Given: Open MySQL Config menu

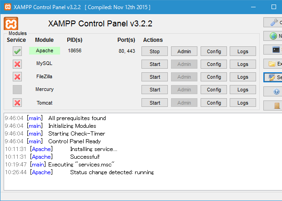Looking at the screenshot, I should [214, 64].
